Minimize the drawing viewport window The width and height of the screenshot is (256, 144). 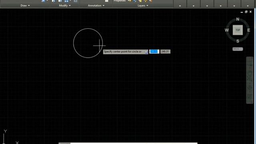(242, 12)
